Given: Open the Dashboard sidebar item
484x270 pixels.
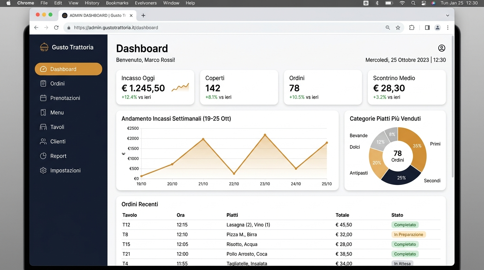Looking at the screenshot, I should pyautogui.click(x=68, y=69).
